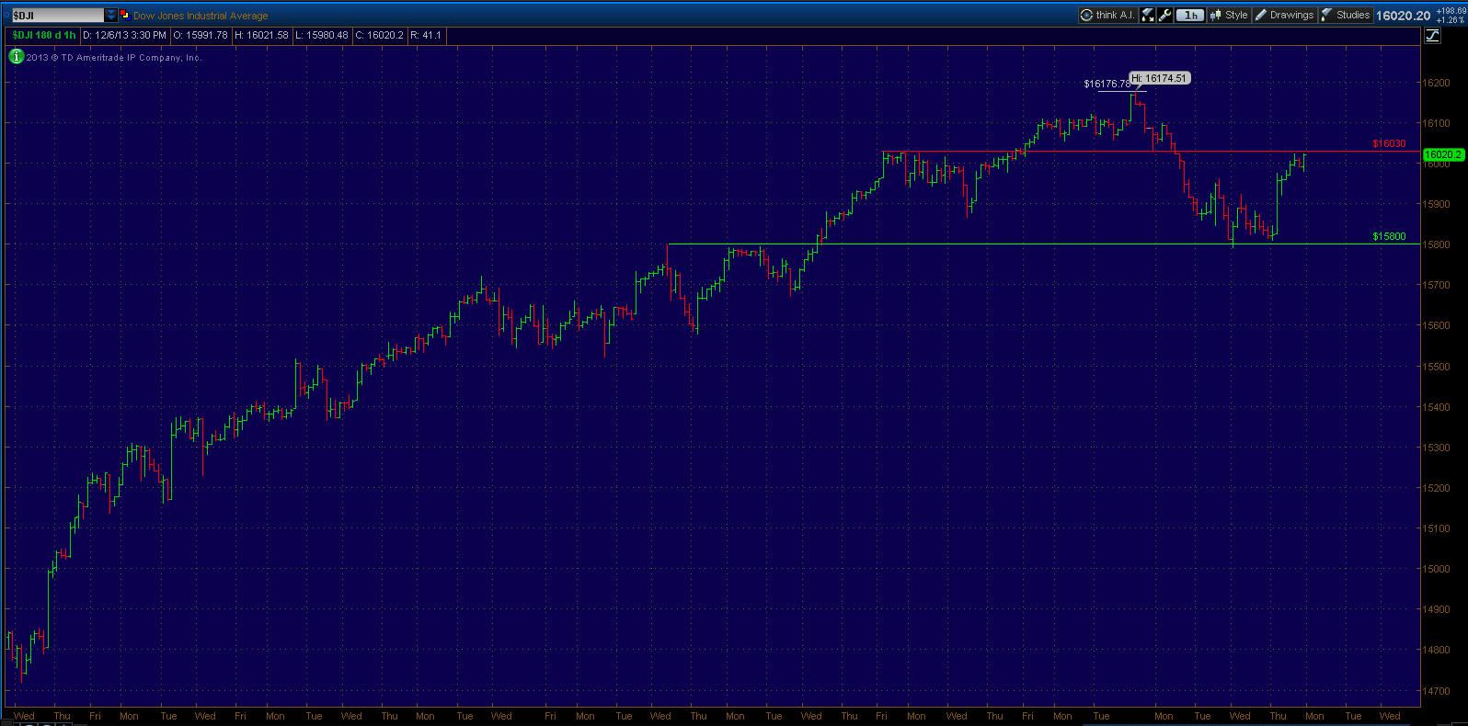Click the current price tag 16020.2 on axis
This screenshot has width=1468, height=726.
click(x=1443, y=154)
